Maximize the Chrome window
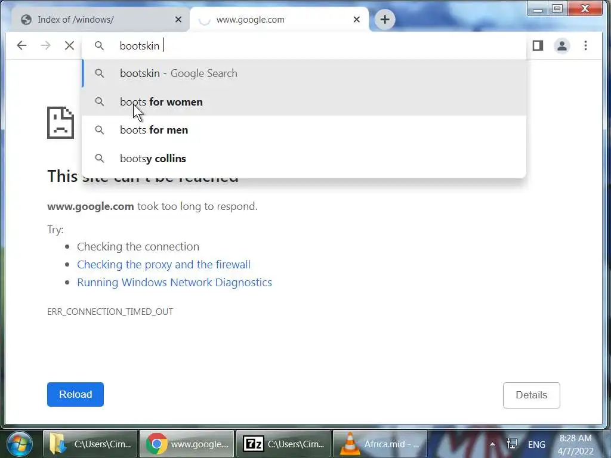611x458 pixels. click(x=558, y=8)
